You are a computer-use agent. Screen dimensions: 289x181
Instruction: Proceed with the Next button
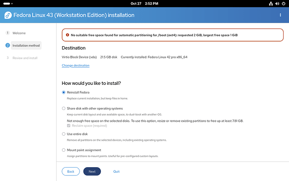point(92,171)
